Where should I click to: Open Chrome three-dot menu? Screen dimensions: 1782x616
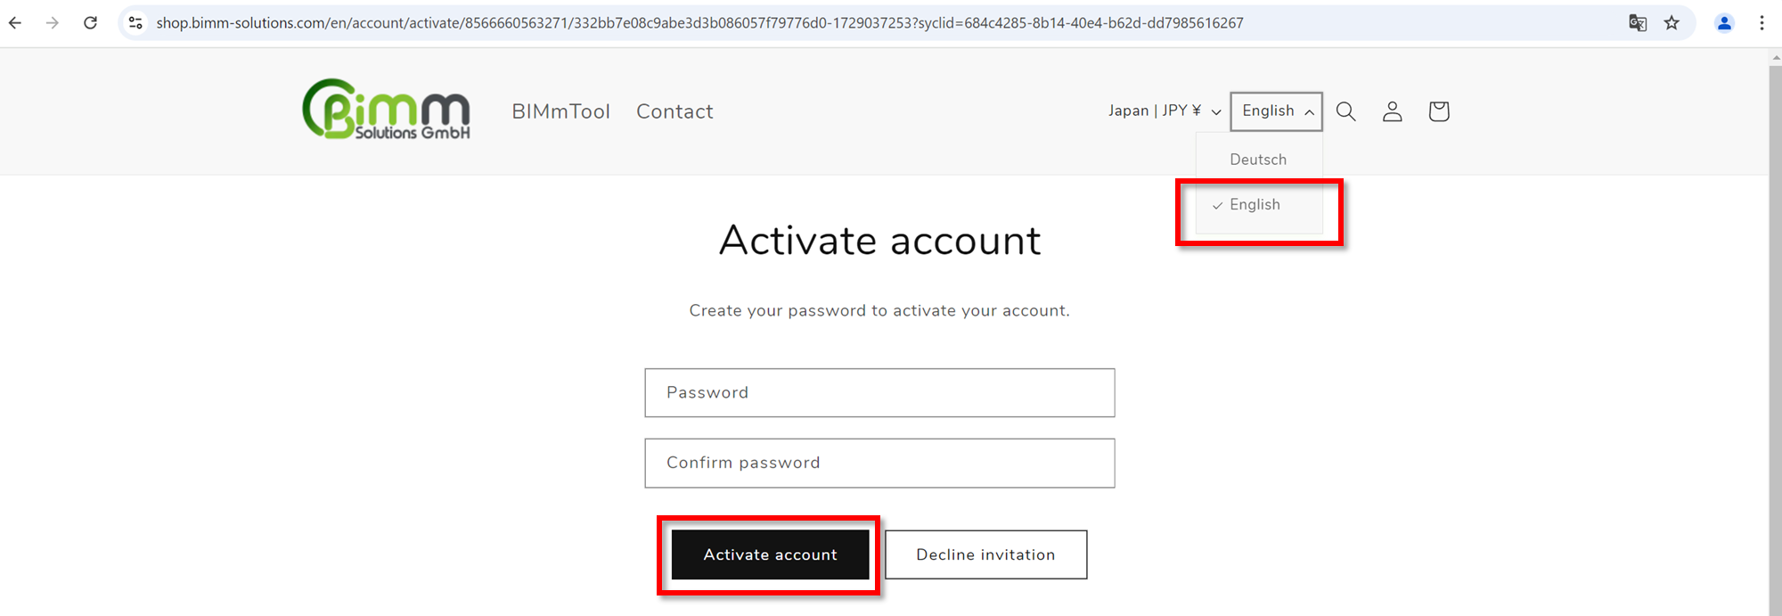(1762, 23)
